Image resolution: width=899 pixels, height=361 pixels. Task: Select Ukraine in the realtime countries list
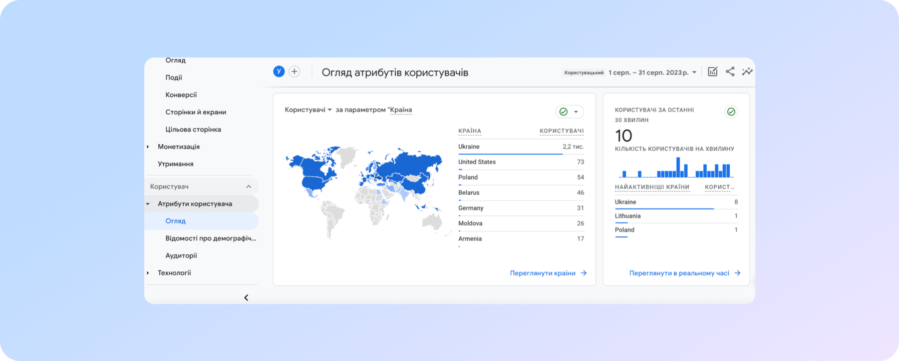click(676, 202)
